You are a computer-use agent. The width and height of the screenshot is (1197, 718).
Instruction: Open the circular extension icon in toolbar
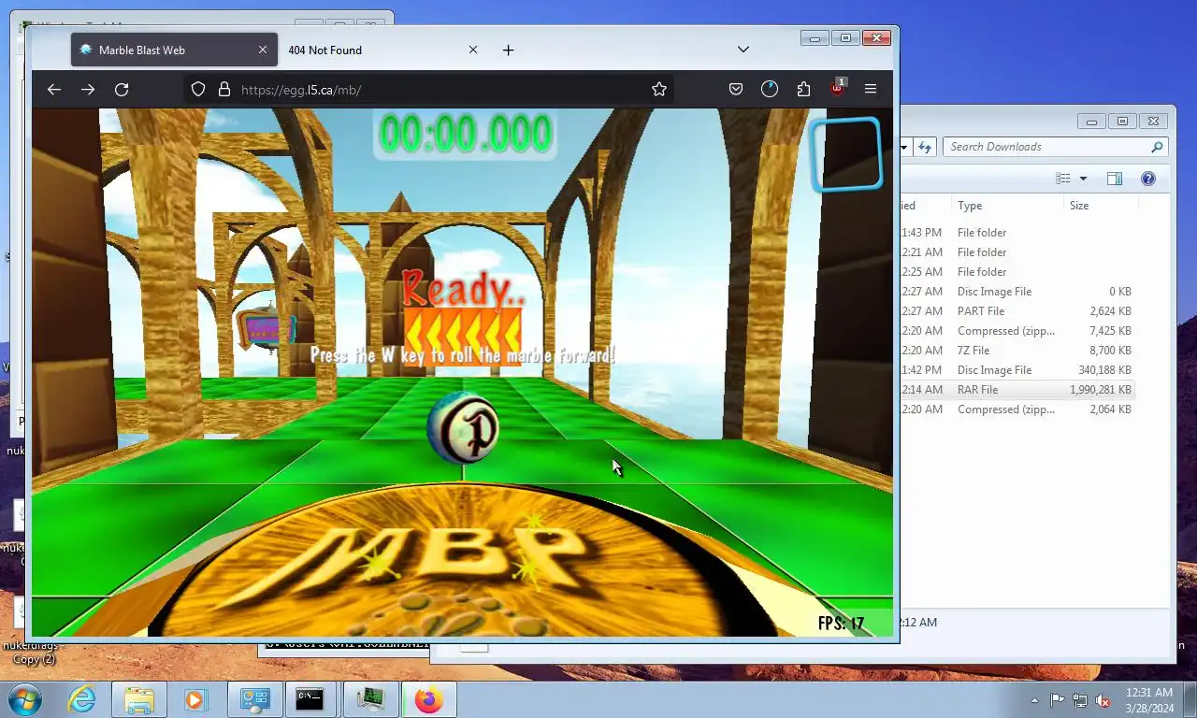770,89
